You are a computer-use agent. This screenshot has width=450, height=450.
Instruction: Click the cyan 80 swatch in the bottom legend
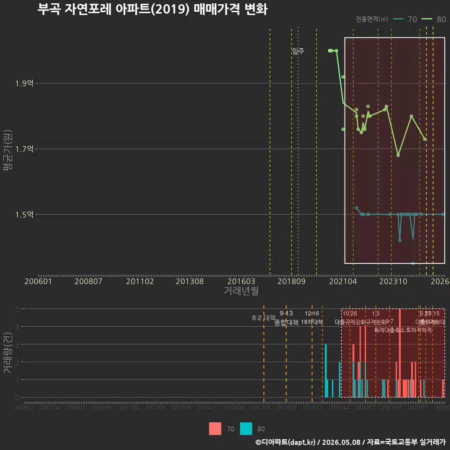click(246, 428)
